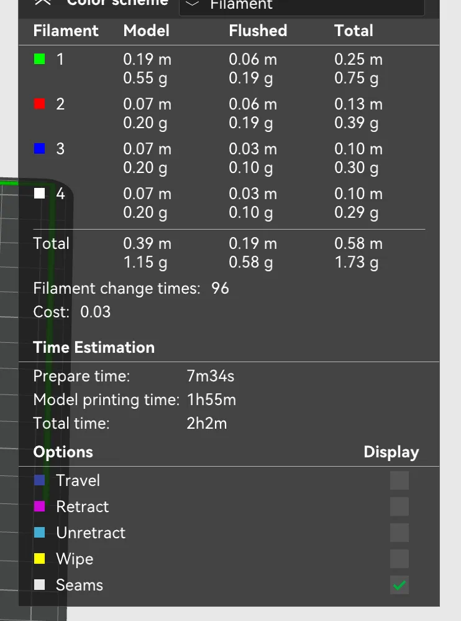
Task: Click the blue filament 3 swatch
Action: 38,149
